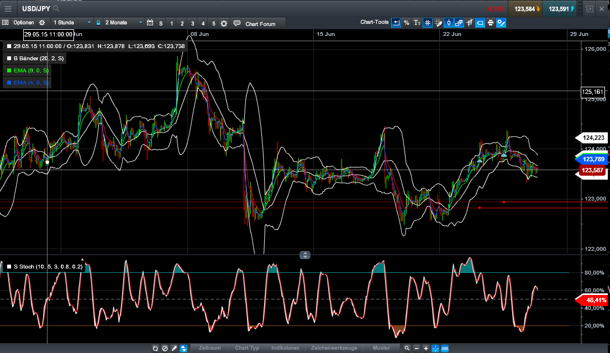Click the zoom out minus icon
Image resolution: width=610 pixels, height=353 pixels.
tap(417, 348)
